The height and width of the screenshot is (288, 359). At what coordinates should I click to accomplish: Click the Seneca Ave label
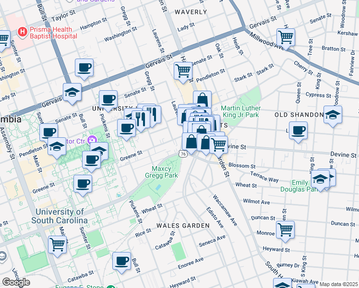(x=212, y=241)
